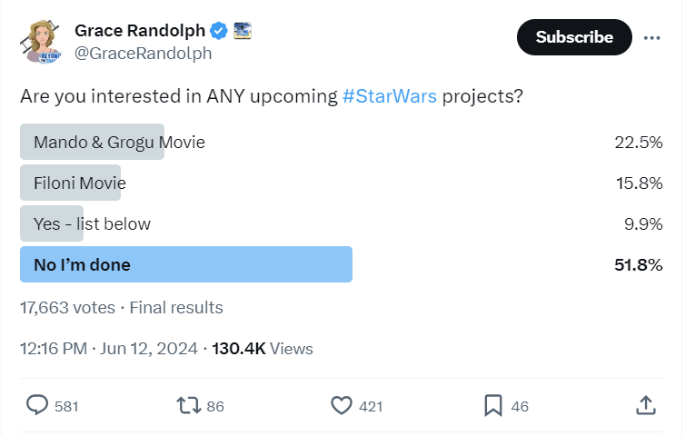This screenshot has height=436, width=685.
Task: Open the #StarWars hashtag link
Action: point(390,97)
